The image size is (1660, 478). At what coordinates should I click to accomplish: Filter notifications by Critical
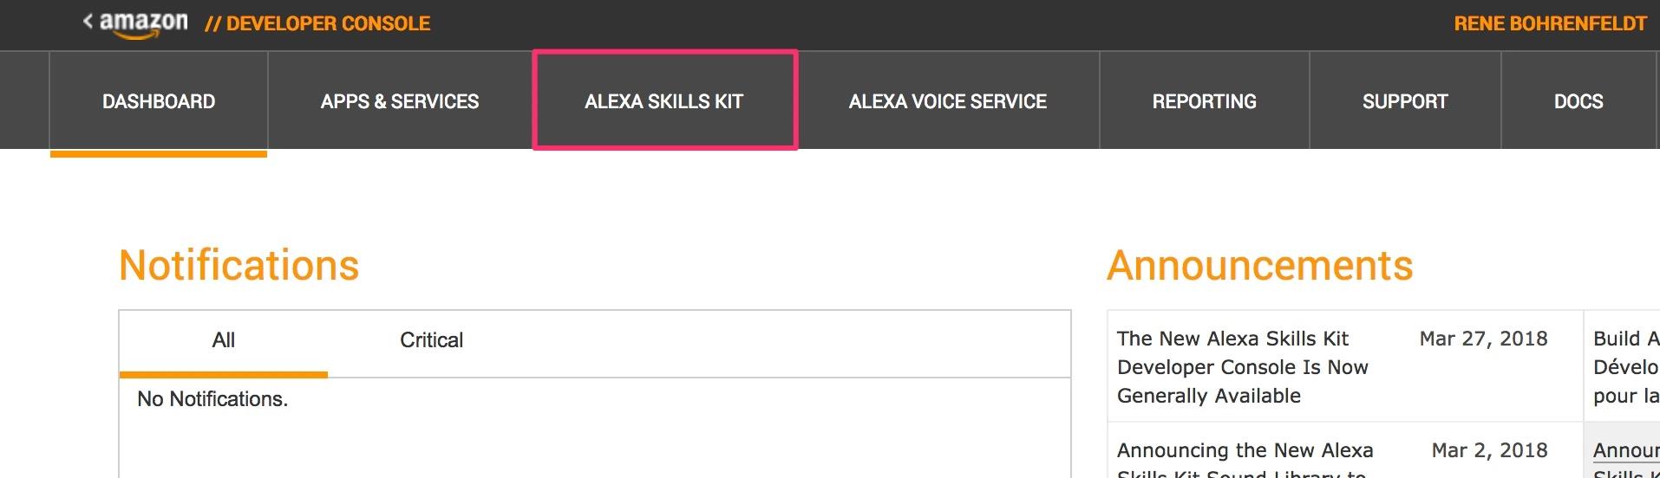[431, 340]
